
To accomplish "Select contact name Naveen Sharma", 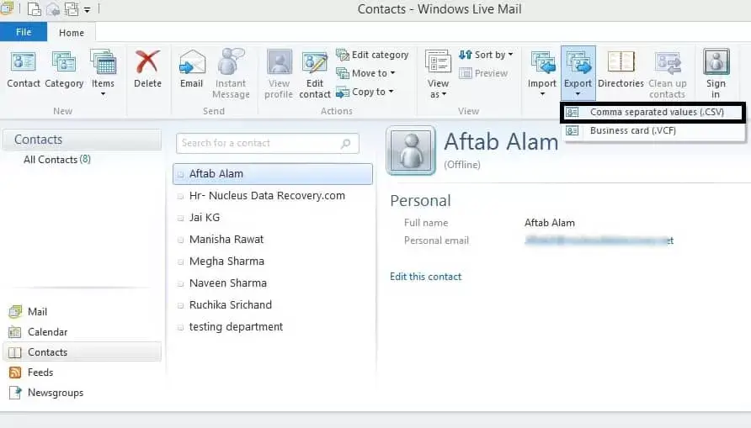I will (x=228, y=283).
